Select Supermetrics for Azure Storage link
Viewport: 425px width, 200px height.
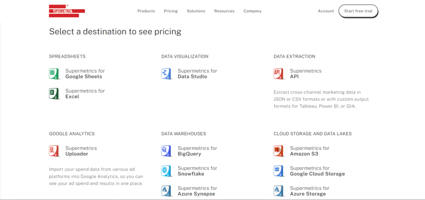tap(310, 191)
